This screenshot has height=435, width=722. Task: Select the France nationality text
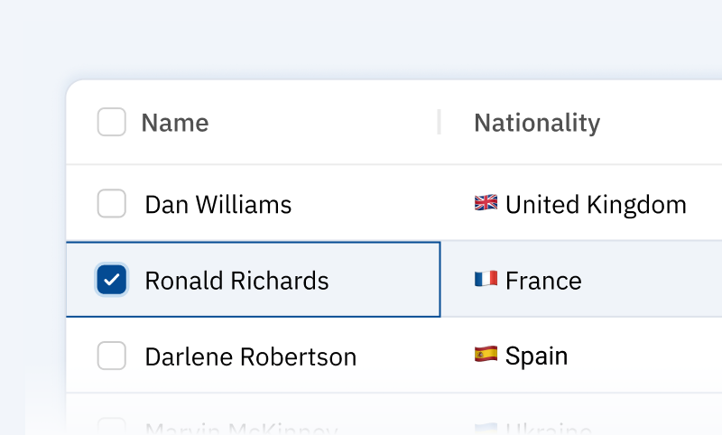543,281
